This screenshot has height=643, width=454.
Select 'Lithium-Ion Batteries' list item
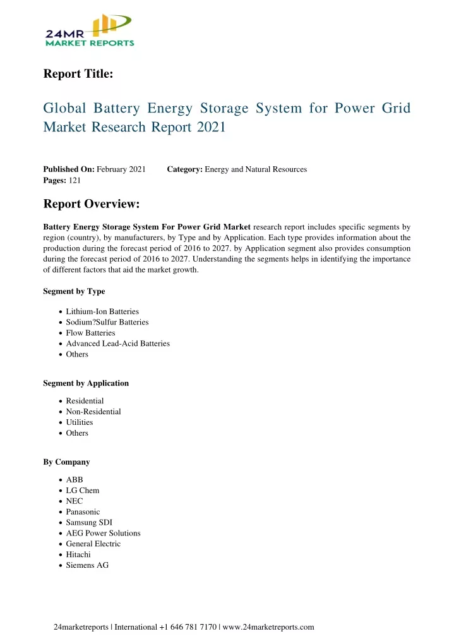[x=102, y=312]
